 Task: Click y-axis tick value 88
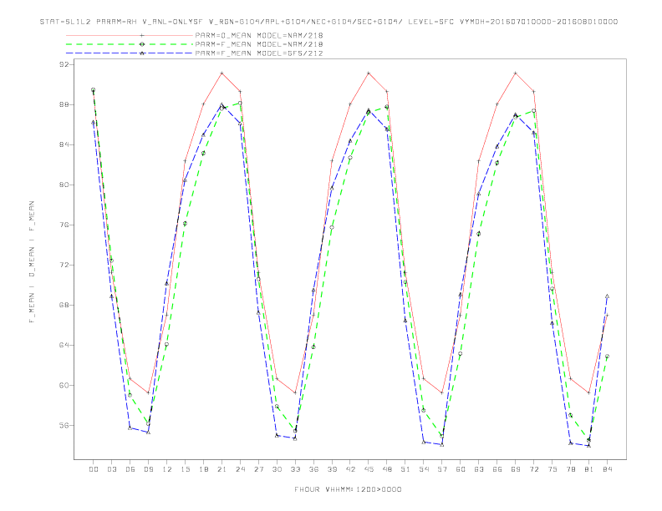[66, 104]
